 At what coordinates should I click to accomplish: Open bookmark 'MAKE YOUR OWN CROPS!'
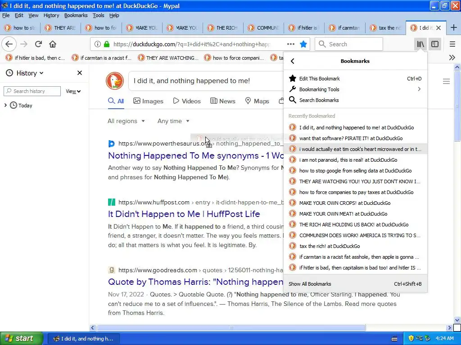pos(355,203)
